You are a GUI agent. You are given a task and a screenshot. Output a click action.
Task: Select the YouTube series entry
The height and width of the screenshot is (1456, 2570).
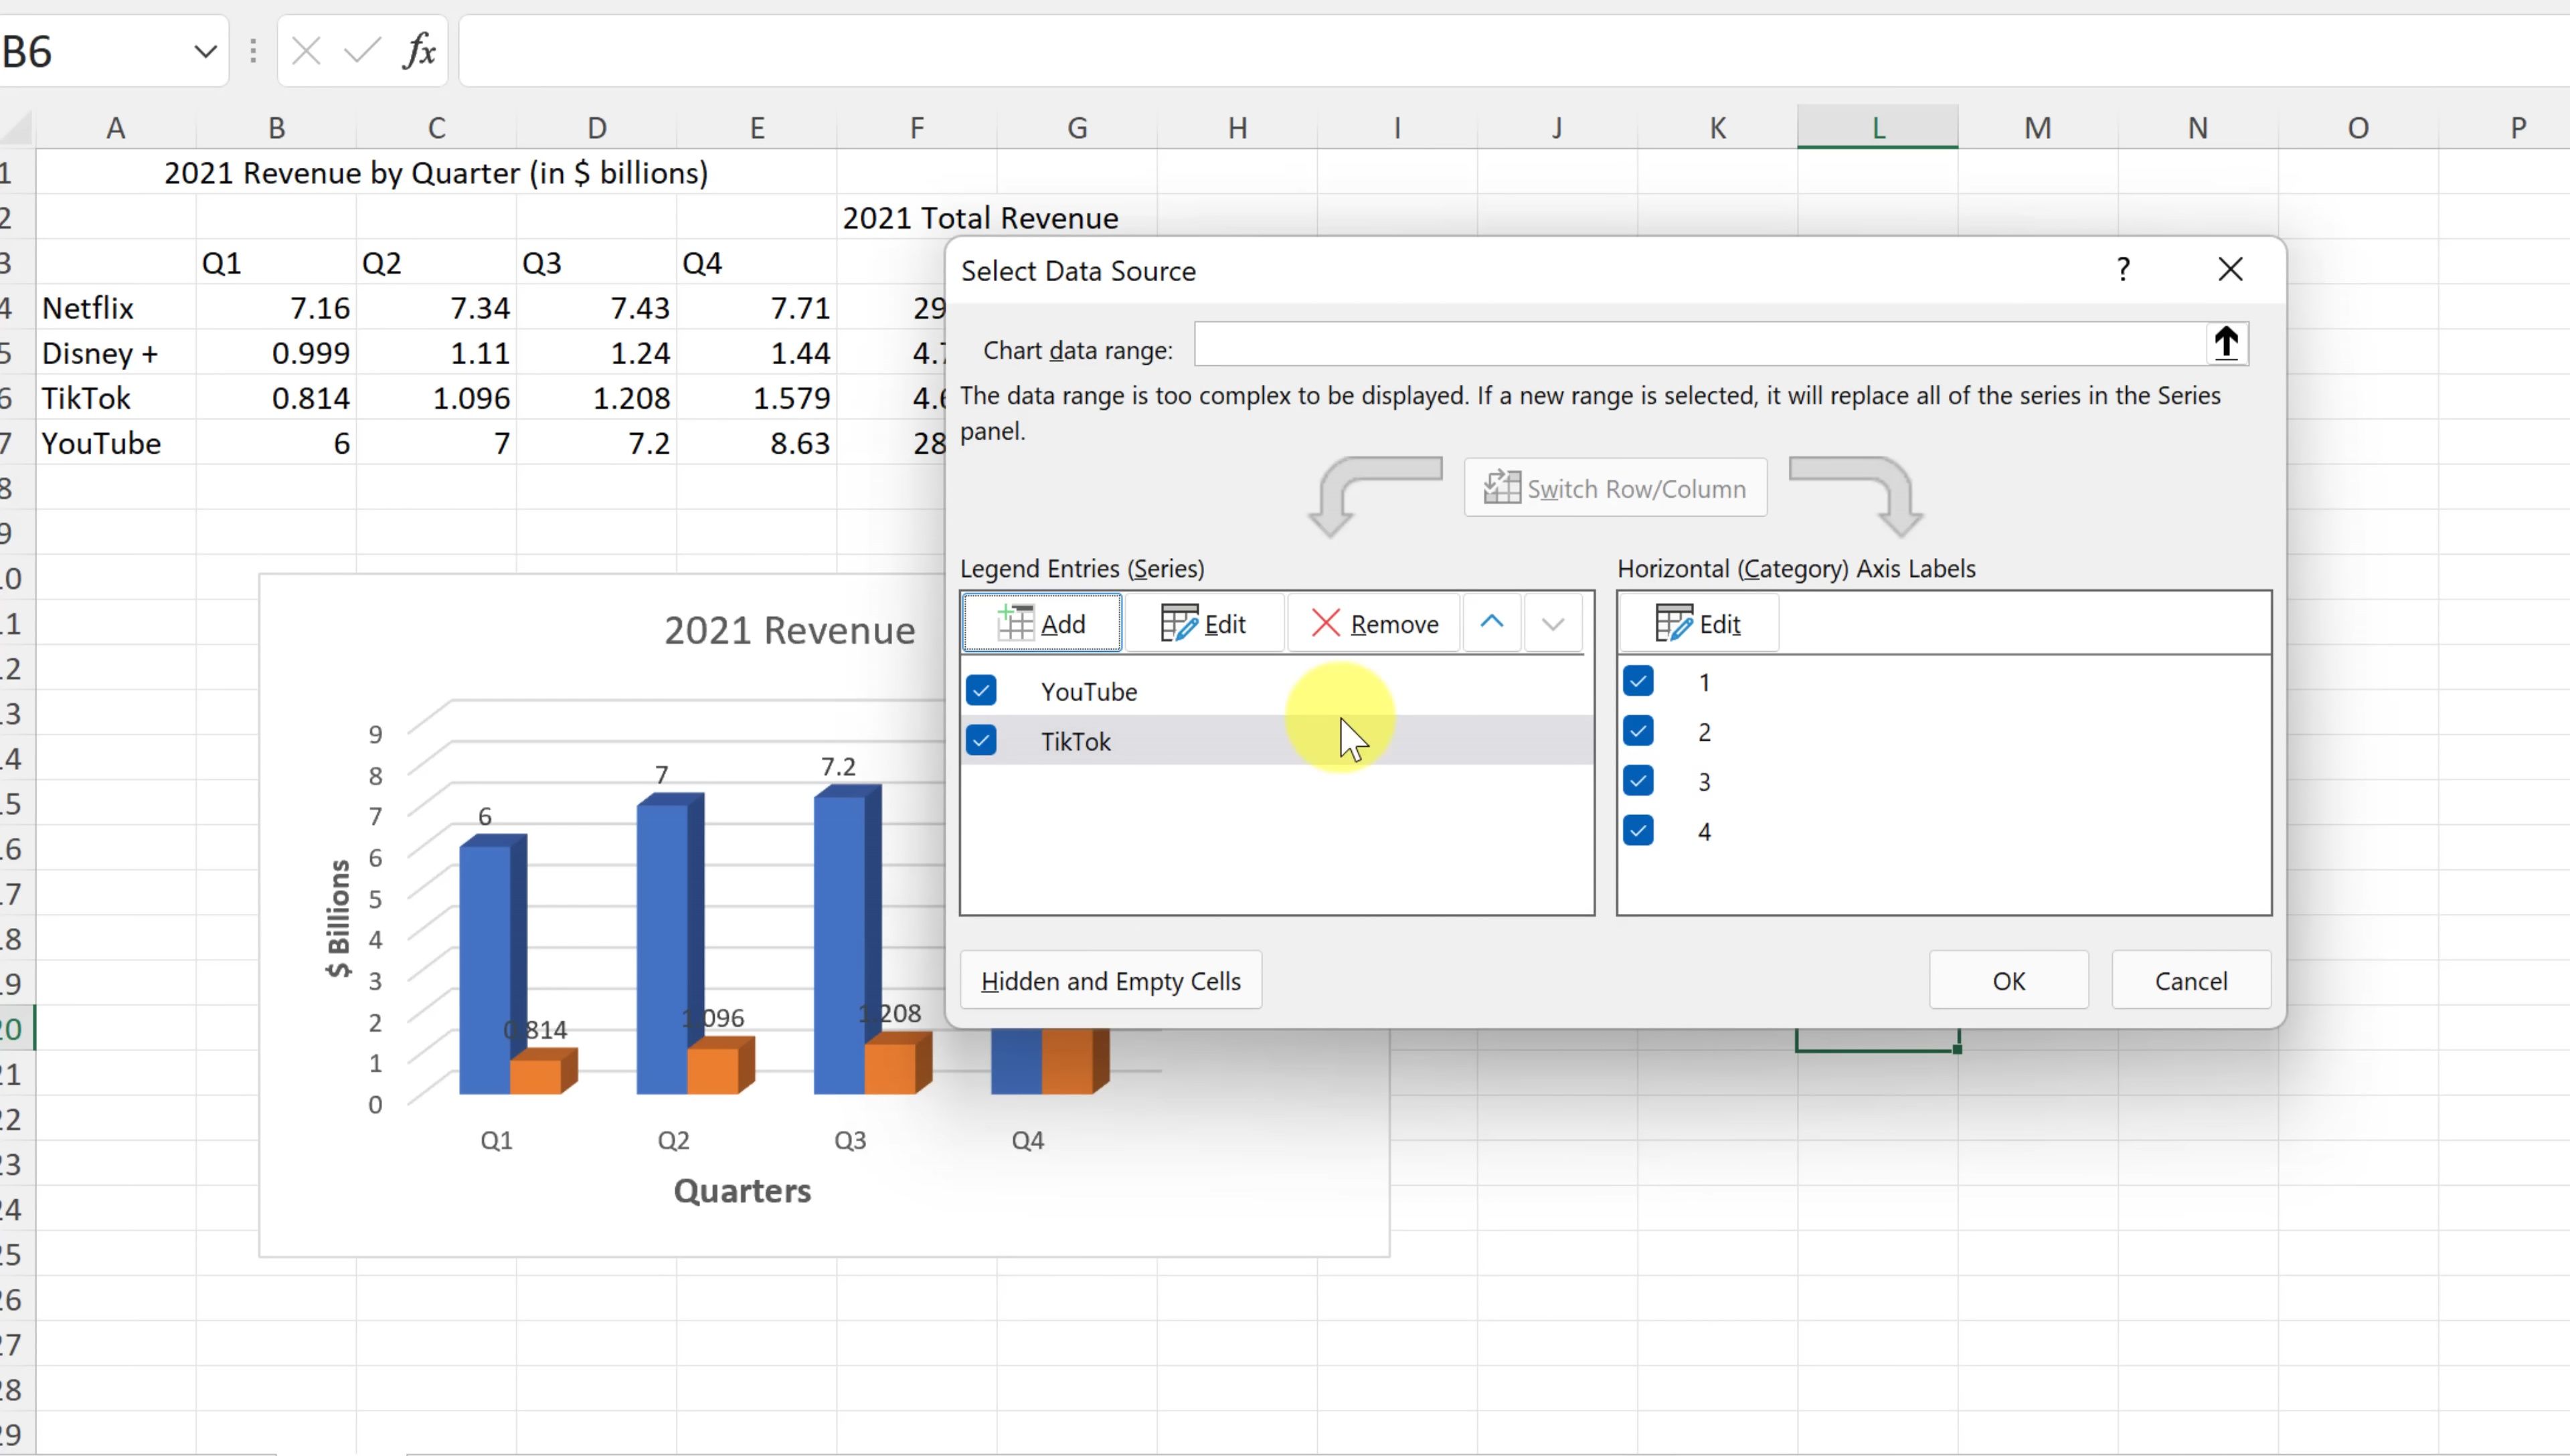tap(1276, 691)
